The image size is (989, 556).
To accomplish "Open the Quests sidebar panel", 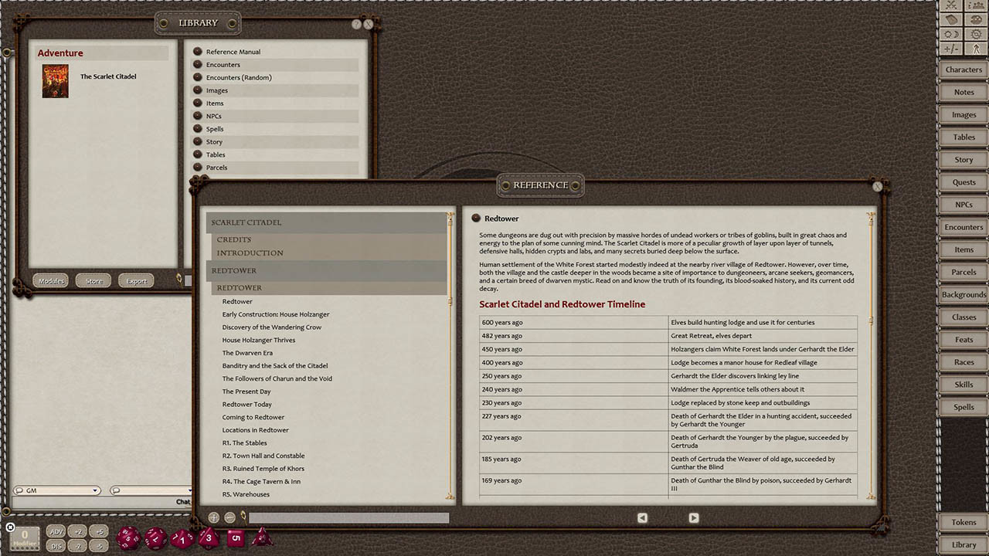I will click(x=963, y=181).
